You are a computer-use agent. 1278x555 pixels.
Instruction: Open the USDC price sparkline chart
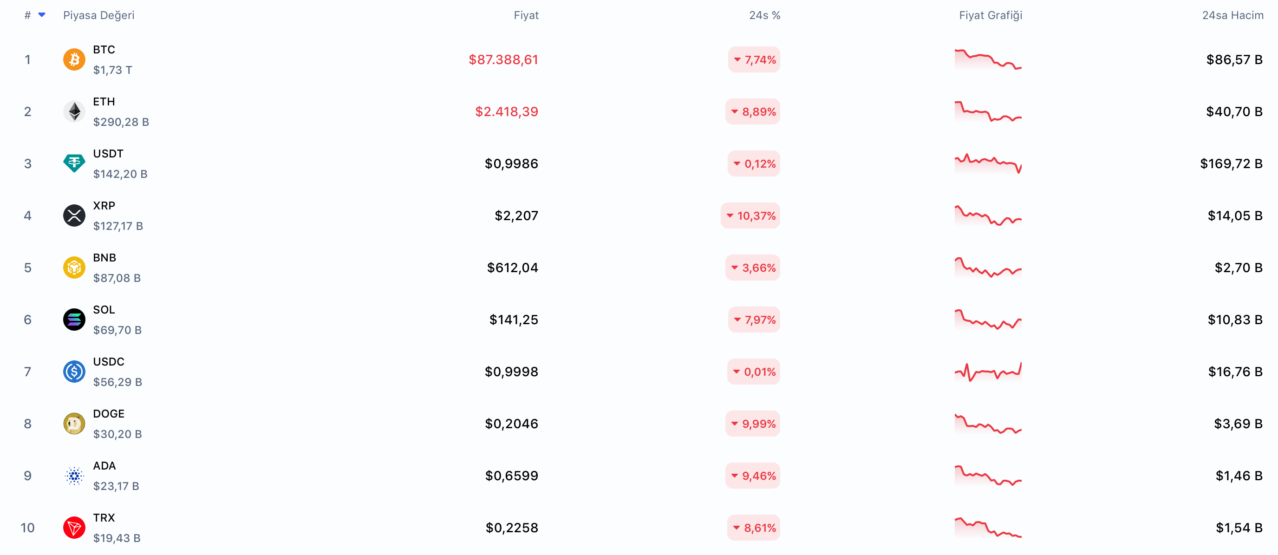tap(988, 372)
